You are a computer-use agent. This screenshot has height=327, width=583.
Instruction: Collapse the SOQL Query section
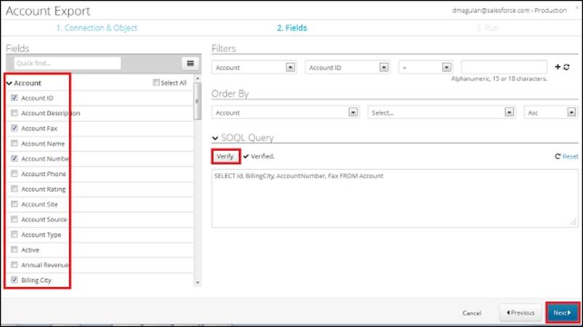[x=215, y=138]
